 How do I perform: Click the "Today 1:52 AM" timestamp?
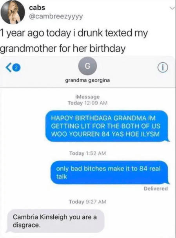(87, 153)
